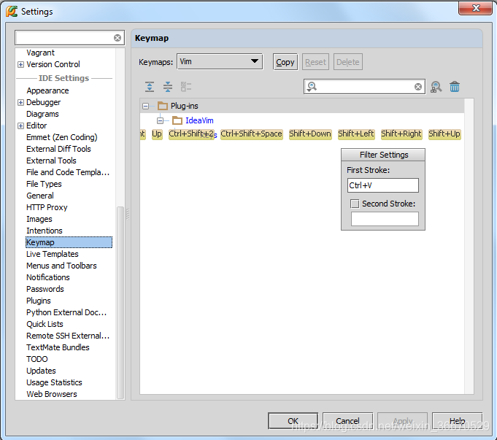
Task: Clear the settings sidebar search box
Action: (117, 38)
